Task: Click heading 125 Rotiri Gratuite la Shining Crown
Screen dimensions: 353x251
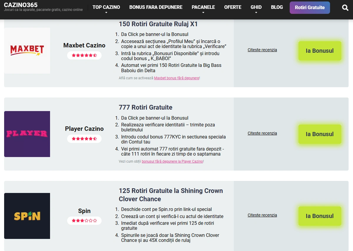Action: pyautogui.click(x=171, y=195)
